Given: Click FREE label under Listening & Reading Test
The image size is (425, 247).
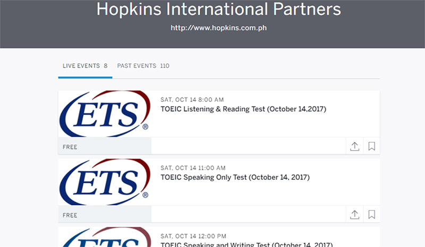Looking at the screenshot, I should tap(70, 147).
